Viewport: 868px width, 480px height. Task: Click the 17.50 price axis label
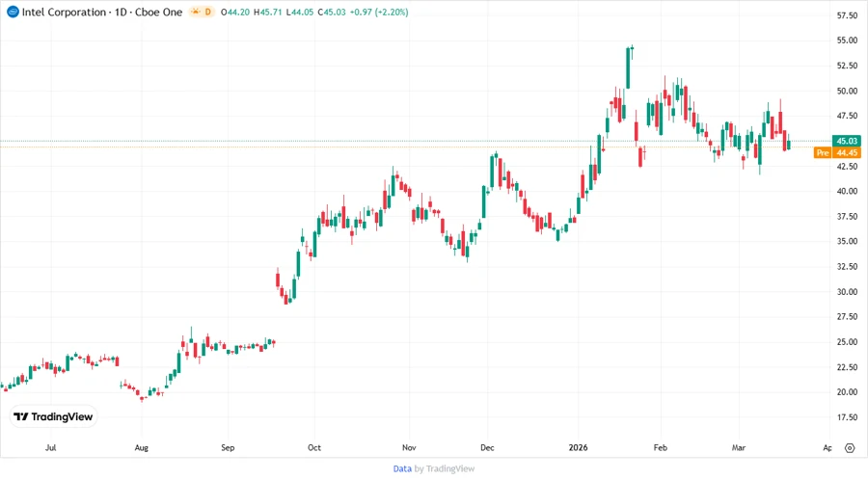847,417
